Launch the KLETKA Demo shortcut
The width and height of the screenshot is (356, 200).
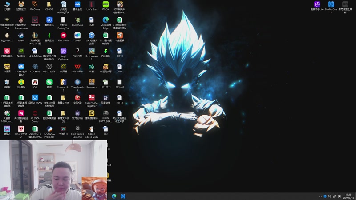coord(35,116)
